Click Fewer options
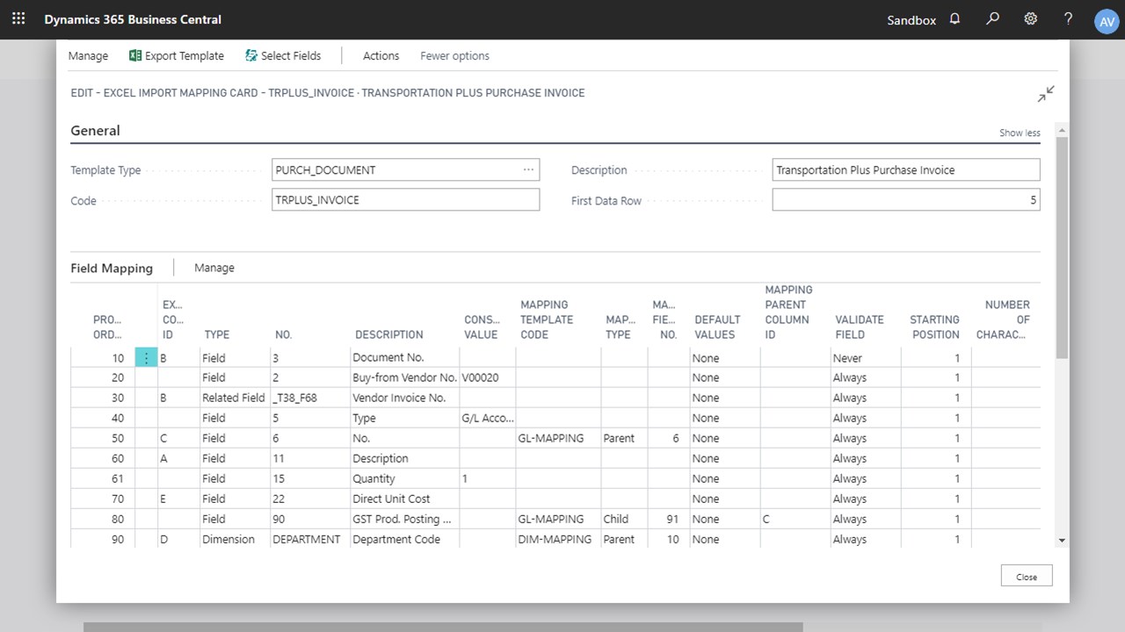 [x=454, y=55]
